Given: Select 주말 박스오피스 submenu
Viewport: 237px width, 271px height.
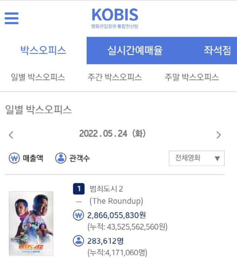Looking at the screenshot, I should pyautogui.click(x=191, y=77).
